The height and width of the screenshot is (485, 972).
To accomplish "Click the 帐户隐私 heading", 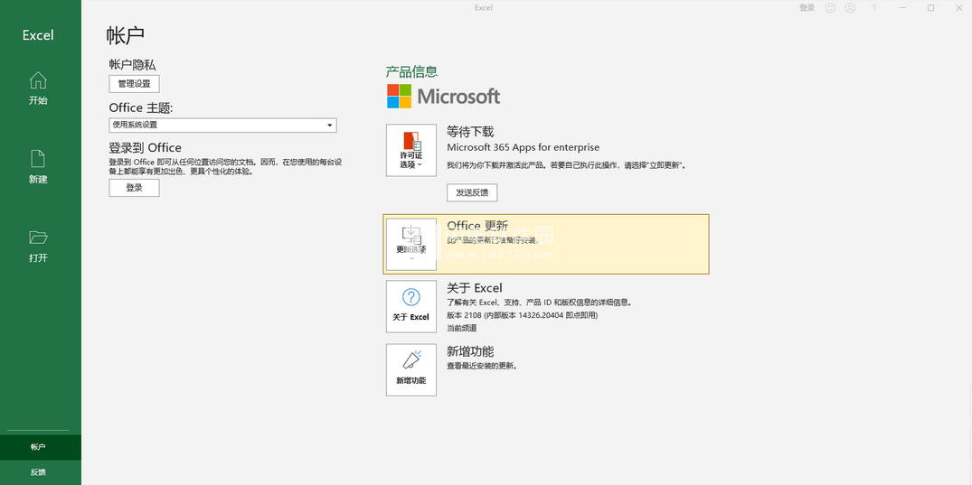I will pyautogui.click(x=132, y=64).
